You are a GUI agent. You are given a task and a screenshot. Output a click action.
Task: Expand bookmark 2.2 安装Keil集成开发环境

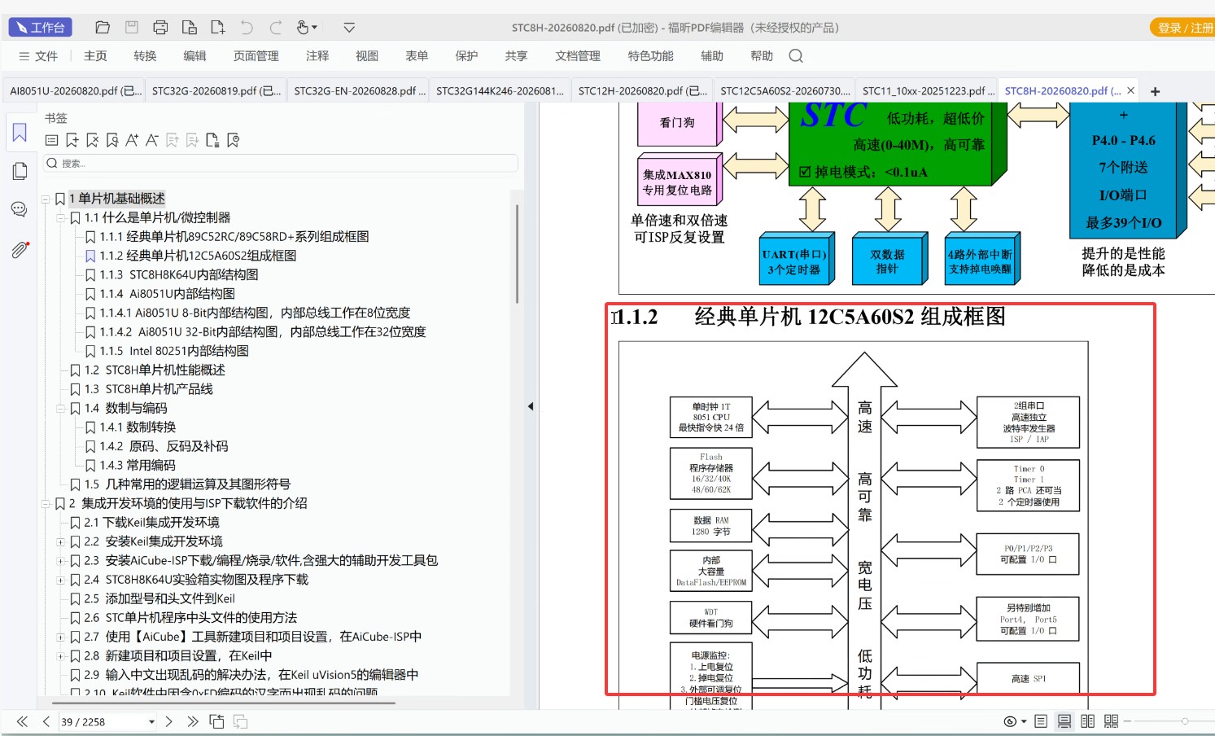click(x=60, y=542)
